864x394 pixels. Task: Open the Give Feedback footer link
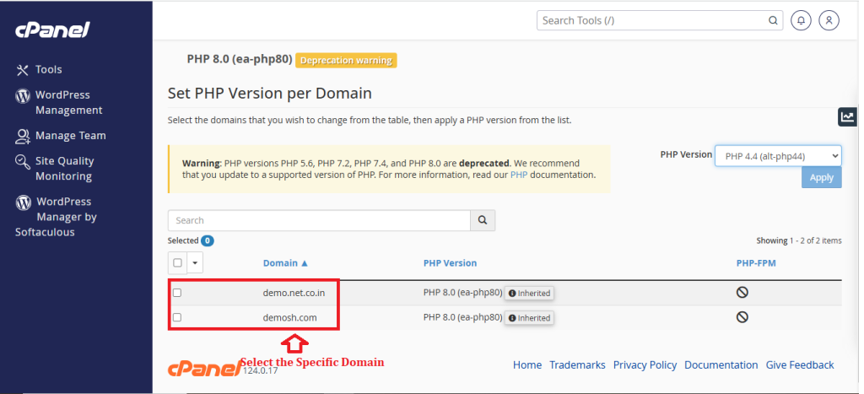800,364
